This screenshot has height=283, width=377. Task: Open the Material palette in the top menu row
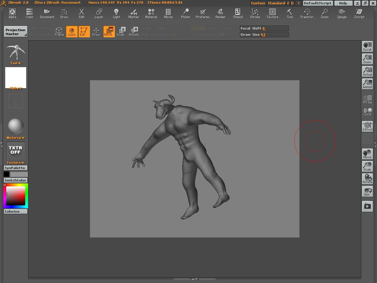[151, 13]
